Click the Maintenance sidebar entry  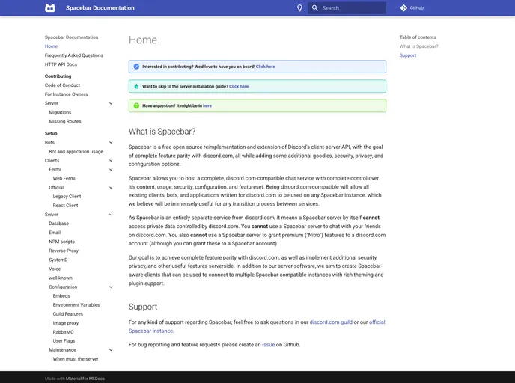tap(62, 350)
